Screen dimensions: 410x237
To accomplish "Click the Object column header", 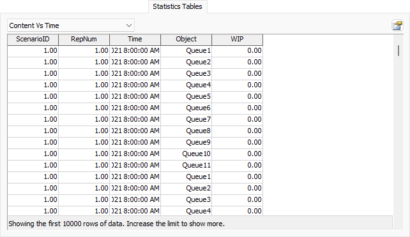I will 186,39.
